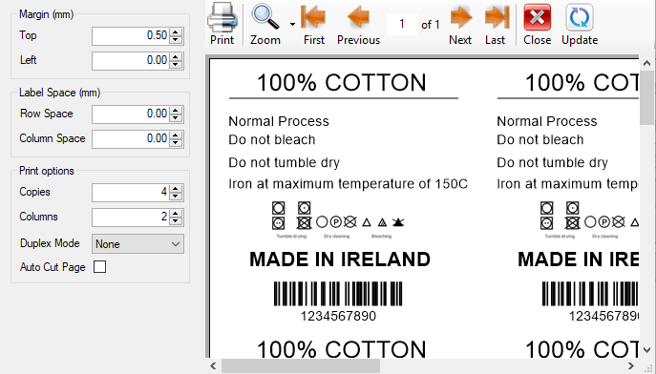This screenshot has width=656, height=374.
Task: Click the vertical scrollbar down arrow
Action: point(646,349)
